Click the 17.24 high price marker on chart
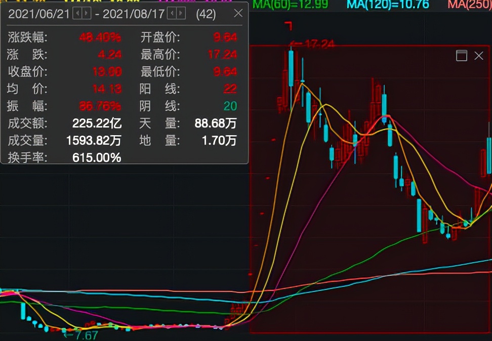492x341 pixels. tap(312, 44)
